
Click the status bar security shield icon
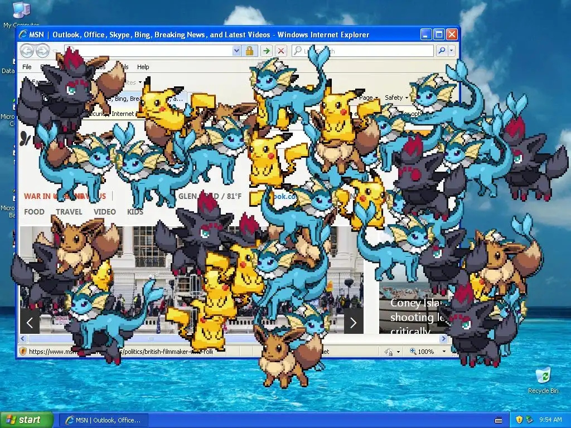coord(22,351)
